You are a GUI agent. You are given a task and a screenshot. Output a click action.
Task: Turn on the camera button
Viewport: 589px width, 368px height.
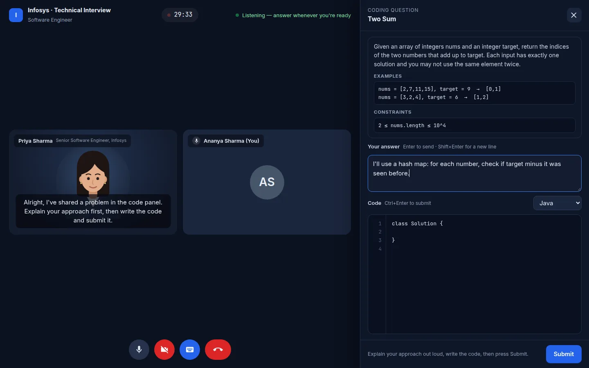tap(164, 350)
